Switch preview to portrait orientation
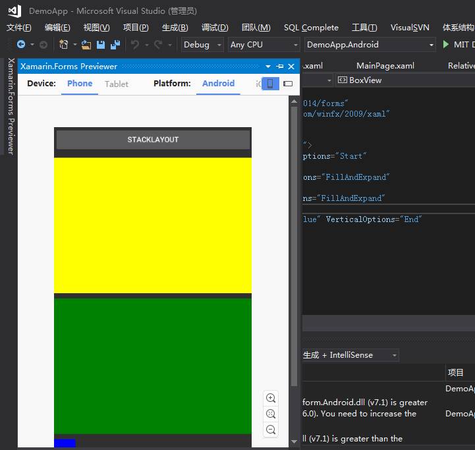The image size is (475, 450). [270, 84]
